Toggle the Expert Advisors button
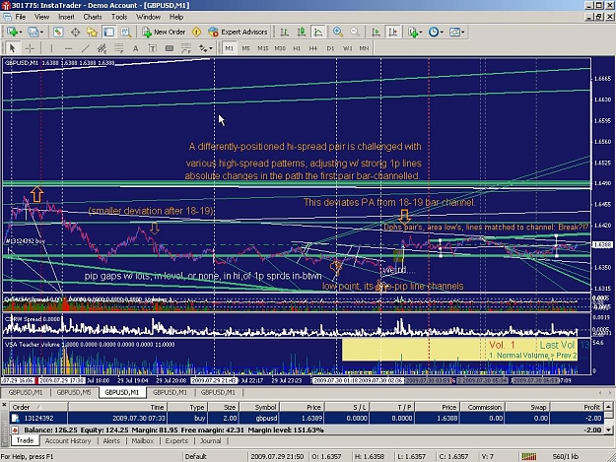 tap(239, 32)
